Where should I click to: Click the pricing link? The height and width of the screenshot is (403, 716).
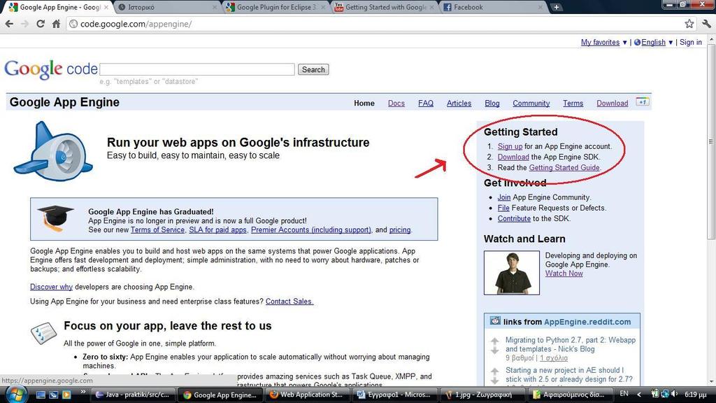(x=400, y=229)
